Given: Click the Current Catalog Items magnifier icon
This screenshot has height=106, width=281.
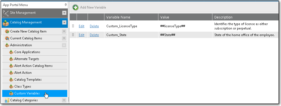Looking at the screenshot, I should click(7, 38).
